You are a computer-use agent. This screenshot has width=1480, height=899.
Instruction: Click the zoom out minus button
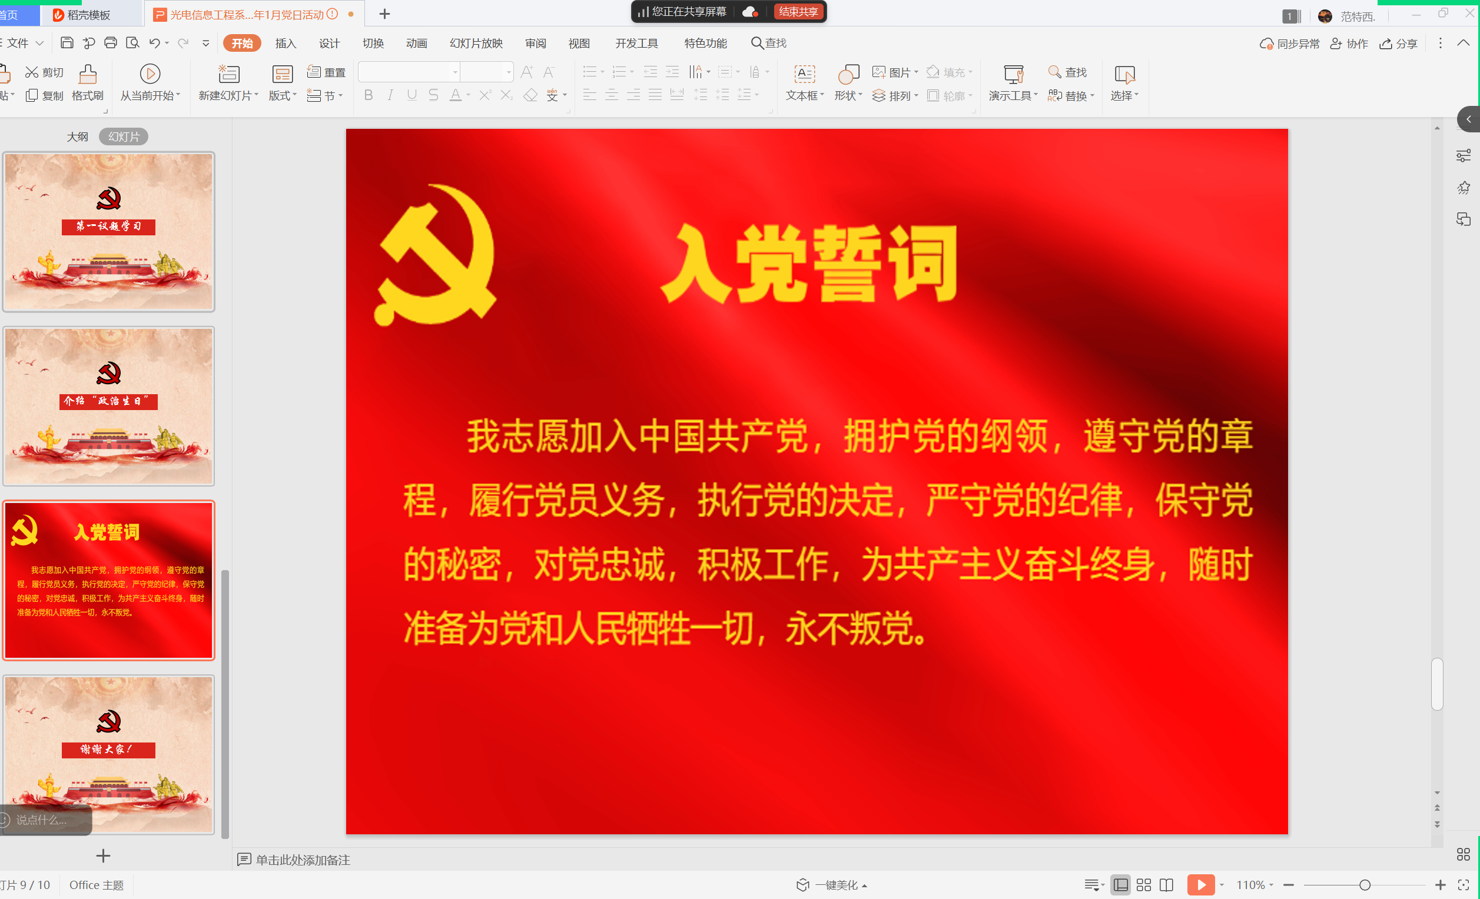[x=1289, y=885]
